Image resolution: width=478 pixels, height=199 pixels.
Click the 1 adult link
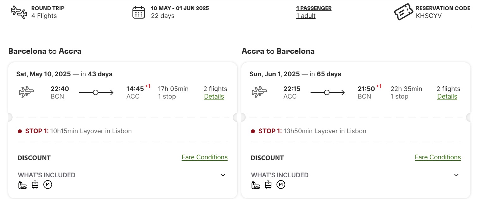point(306,16)
